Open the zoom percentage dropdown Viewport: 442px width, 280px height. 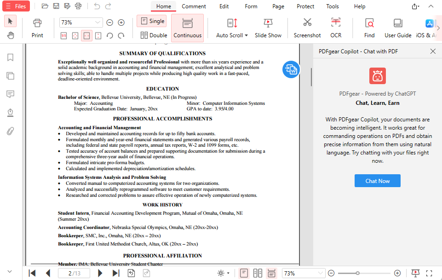pyautogui.click(x=80, y=22)
